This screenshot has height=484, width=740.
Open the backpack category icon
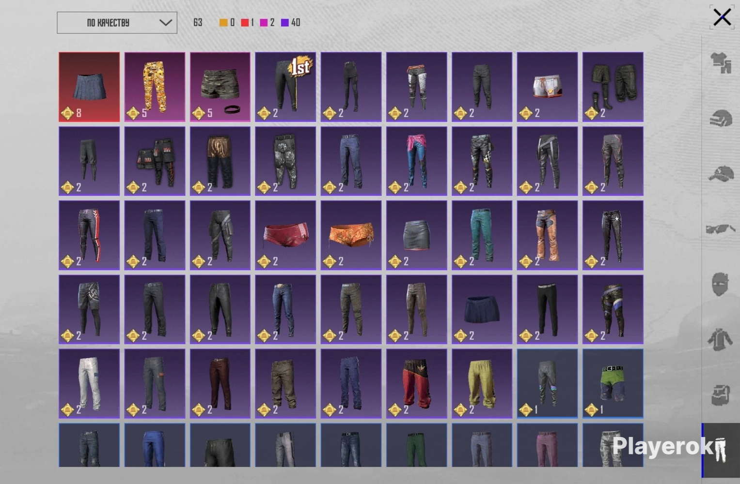coord(721,394)
